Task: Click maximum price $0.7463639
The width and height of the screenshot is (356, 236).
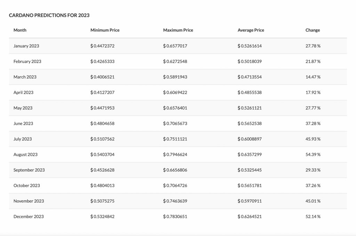Action: point(175,201)
